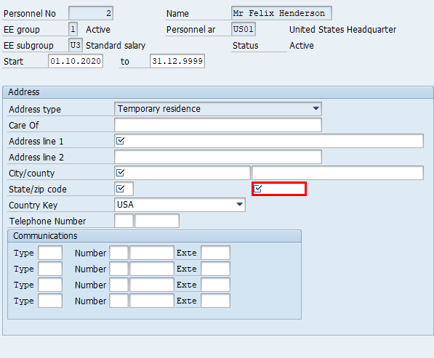This screenshot has height=358, width=434.
Task: Click the third row Number area code field
Action: 118,285
